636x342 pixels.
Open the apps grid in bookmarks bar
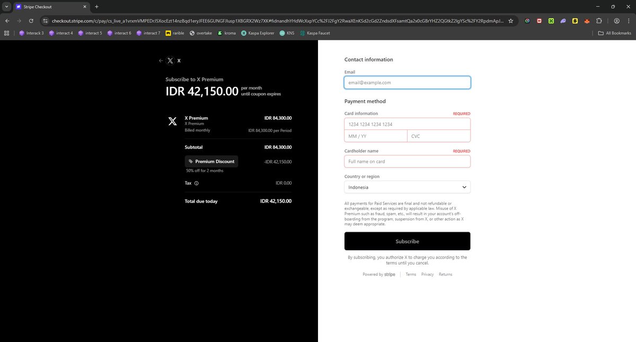(7, 33)
